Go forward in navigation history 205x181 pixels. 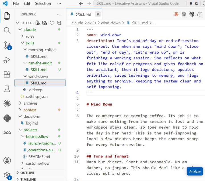[x=89, y=3]
